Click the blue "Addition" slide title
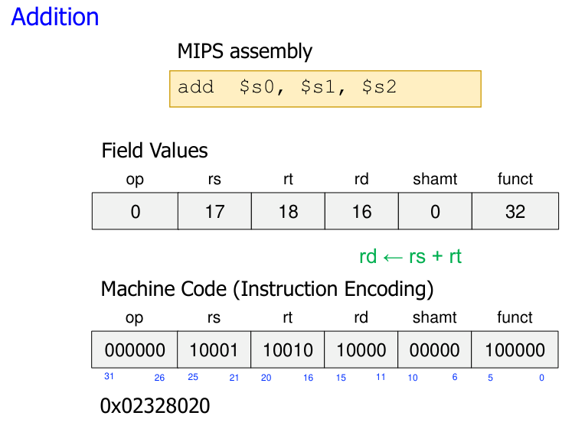The image size is (585, 432). (55, 17)
